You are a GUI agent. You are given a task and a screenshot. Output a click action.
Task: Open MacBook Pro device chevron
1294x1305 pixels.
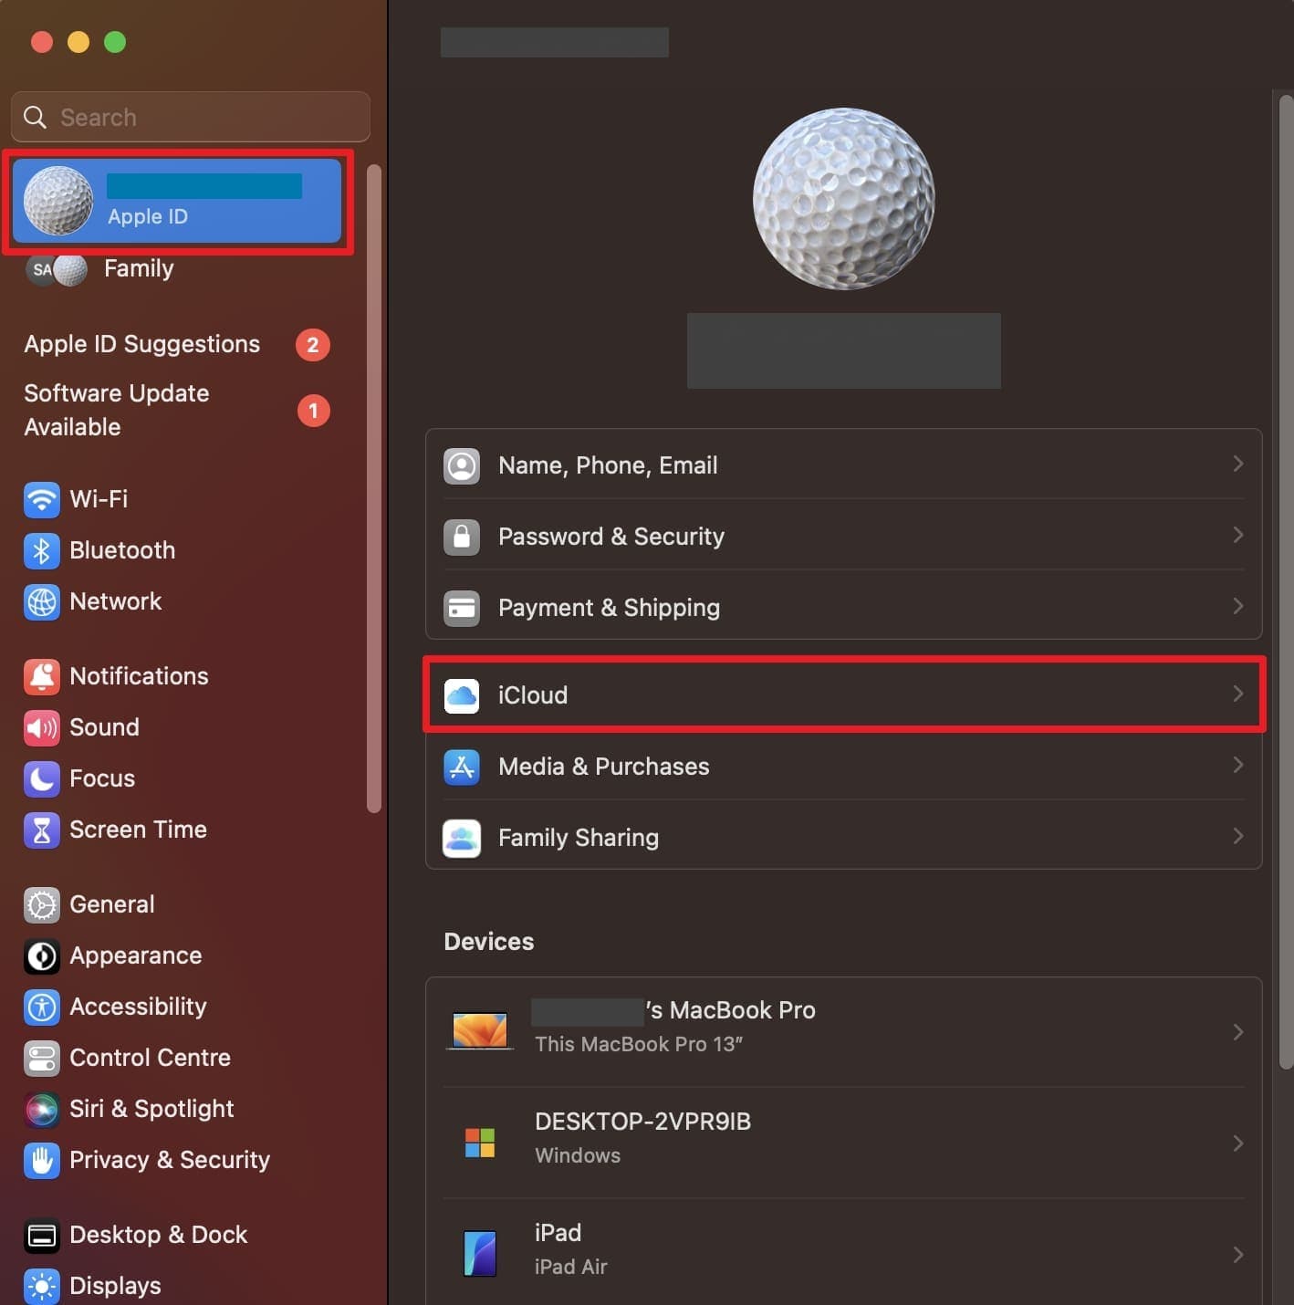1238,1032
